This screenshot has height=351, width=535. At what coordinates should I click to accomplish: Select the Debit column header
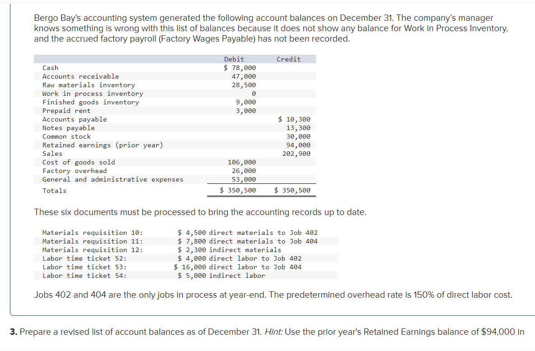[234, 59]
